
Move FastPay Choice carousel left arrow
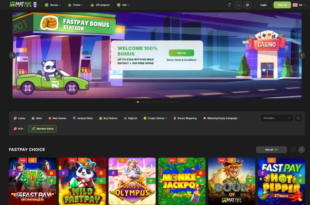click(293, 150)
